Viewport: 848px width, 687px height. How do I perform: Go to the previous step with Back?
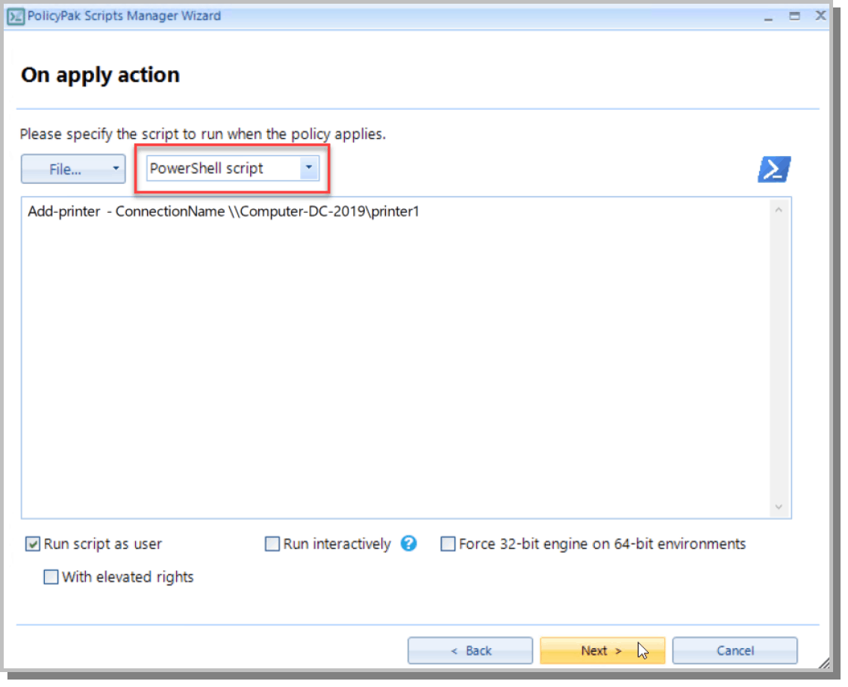tap(470, 650)
